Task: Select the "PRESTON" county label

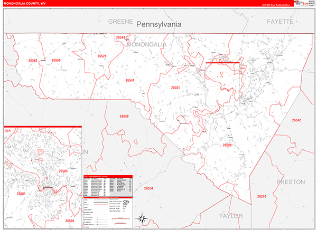Action: click(x=291, y=182)
